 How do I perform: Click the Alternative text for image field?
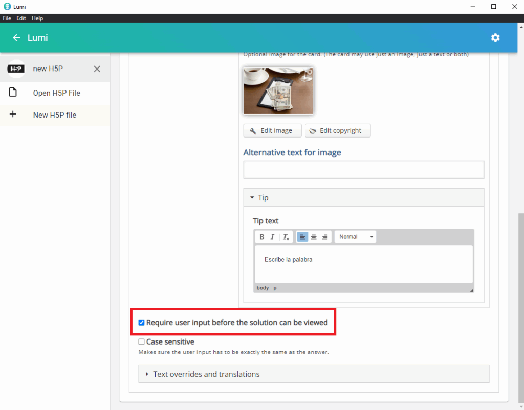(363, 170)
